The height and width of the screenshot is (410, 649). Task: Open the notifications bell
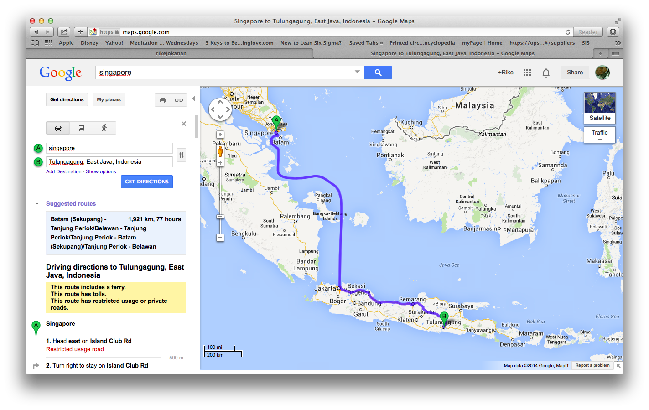coord(546,73)
